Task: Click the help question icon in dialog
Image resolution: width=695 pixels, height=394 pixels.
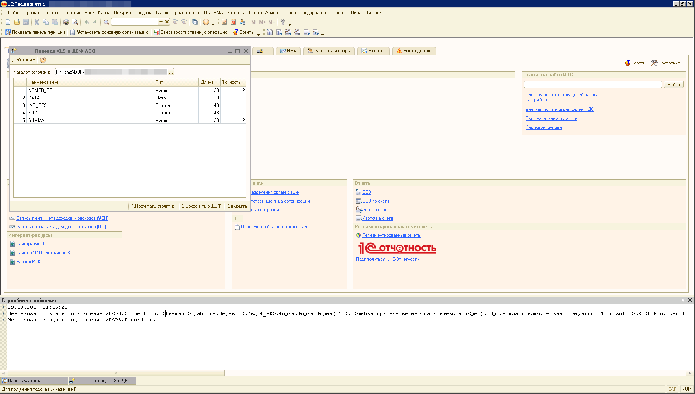Action: pyautogui.click(x=43, y=60)
